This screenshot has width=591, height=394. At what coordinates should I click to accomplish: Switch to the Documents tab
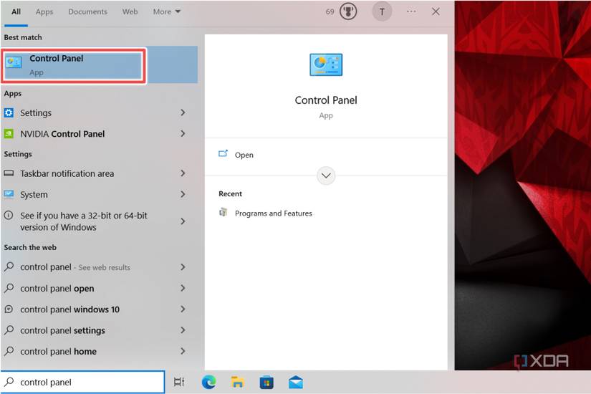coord(88,11)
